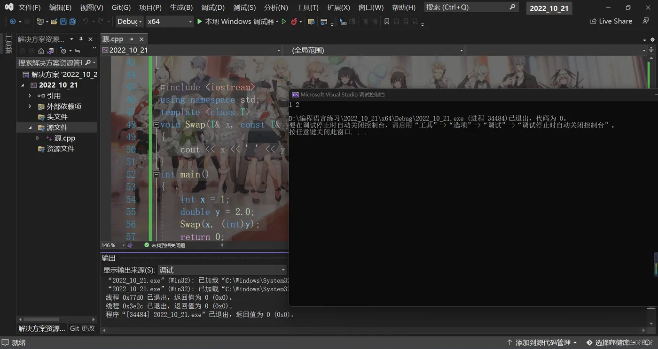Click the Live Share button
658x349 pixels.
[x=611, y=22]
